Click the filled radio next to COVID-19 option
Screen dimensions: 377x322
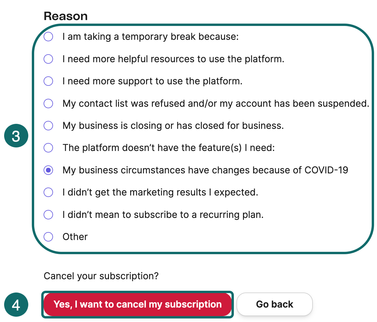point(48,170)
